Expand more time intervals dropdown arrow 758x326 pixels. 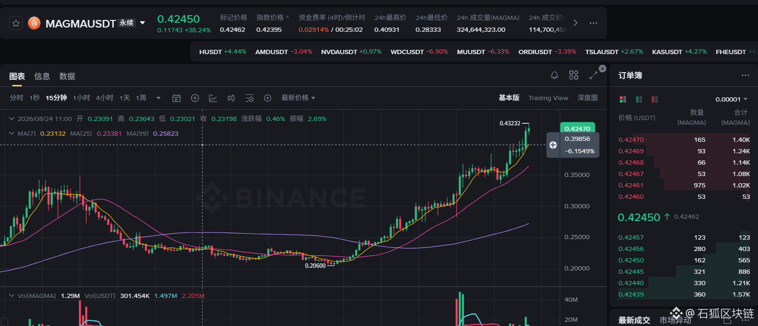click(x=159, y=98)
